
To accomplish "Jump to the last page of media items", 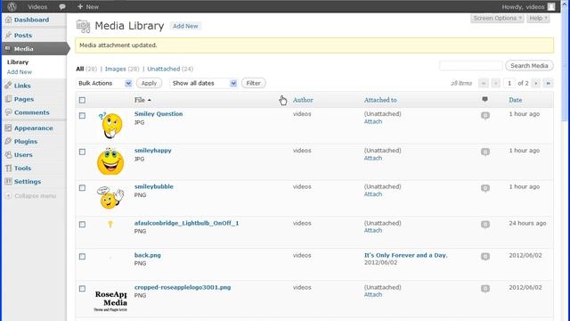I will [549, 83].
